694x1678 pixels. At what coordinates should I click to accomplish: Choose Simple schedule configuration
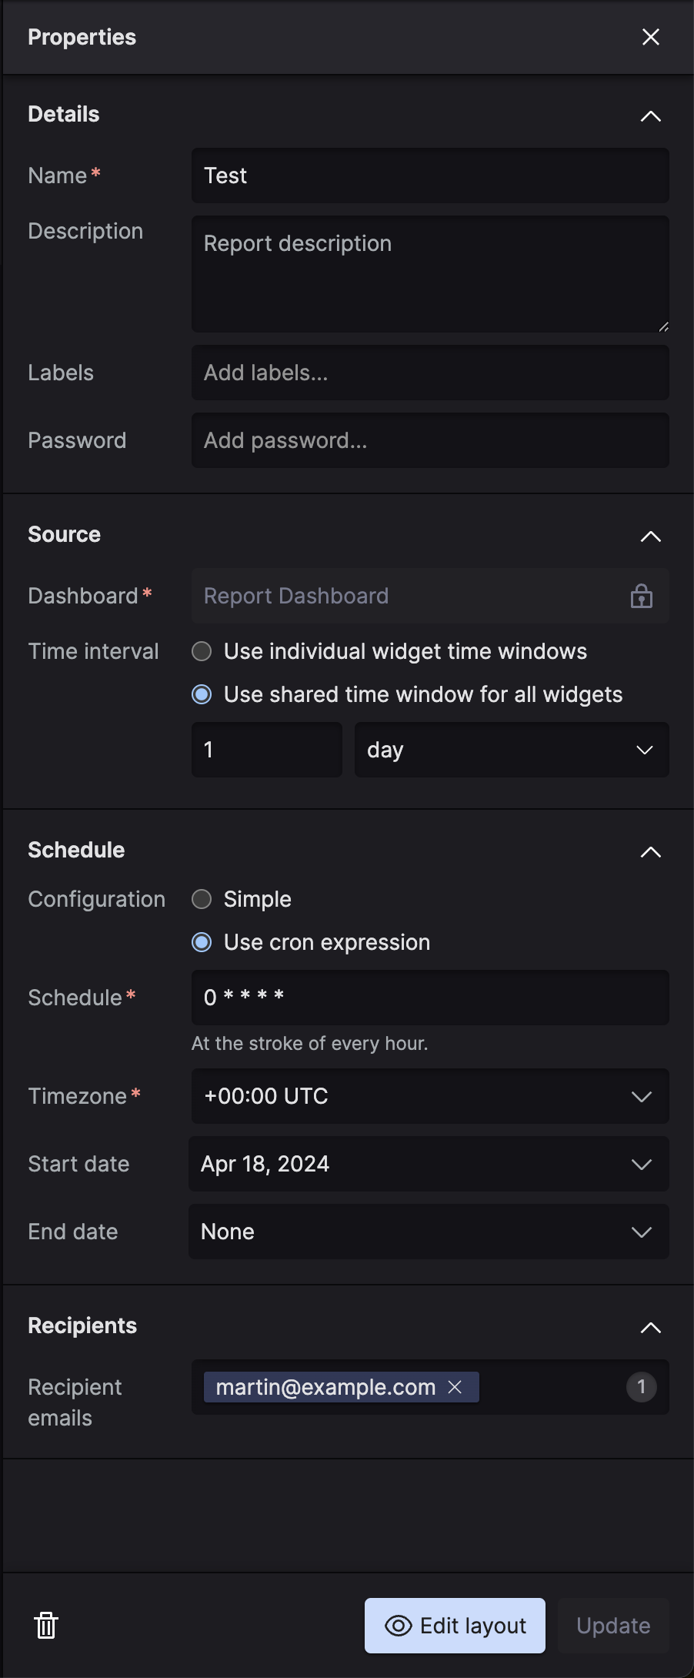(202, 899)
